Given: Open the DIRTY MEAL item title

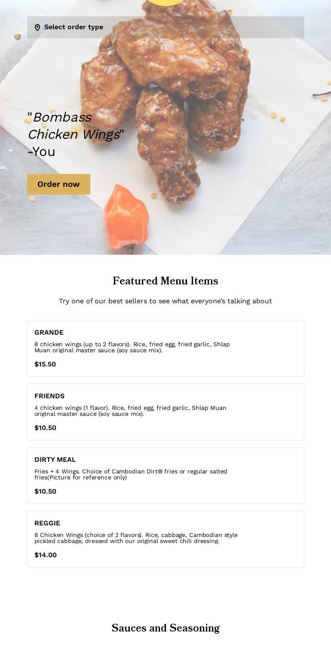Looking at the screenshot, I should click(55, 460).
